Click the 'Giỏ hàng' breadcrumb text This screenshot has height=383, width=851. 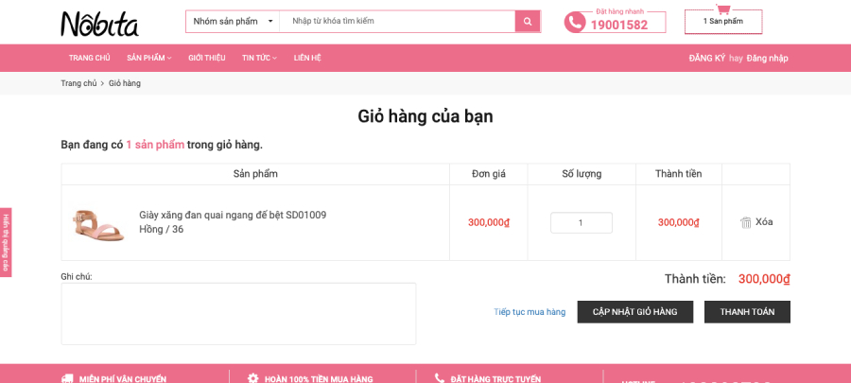click(125, 83)
